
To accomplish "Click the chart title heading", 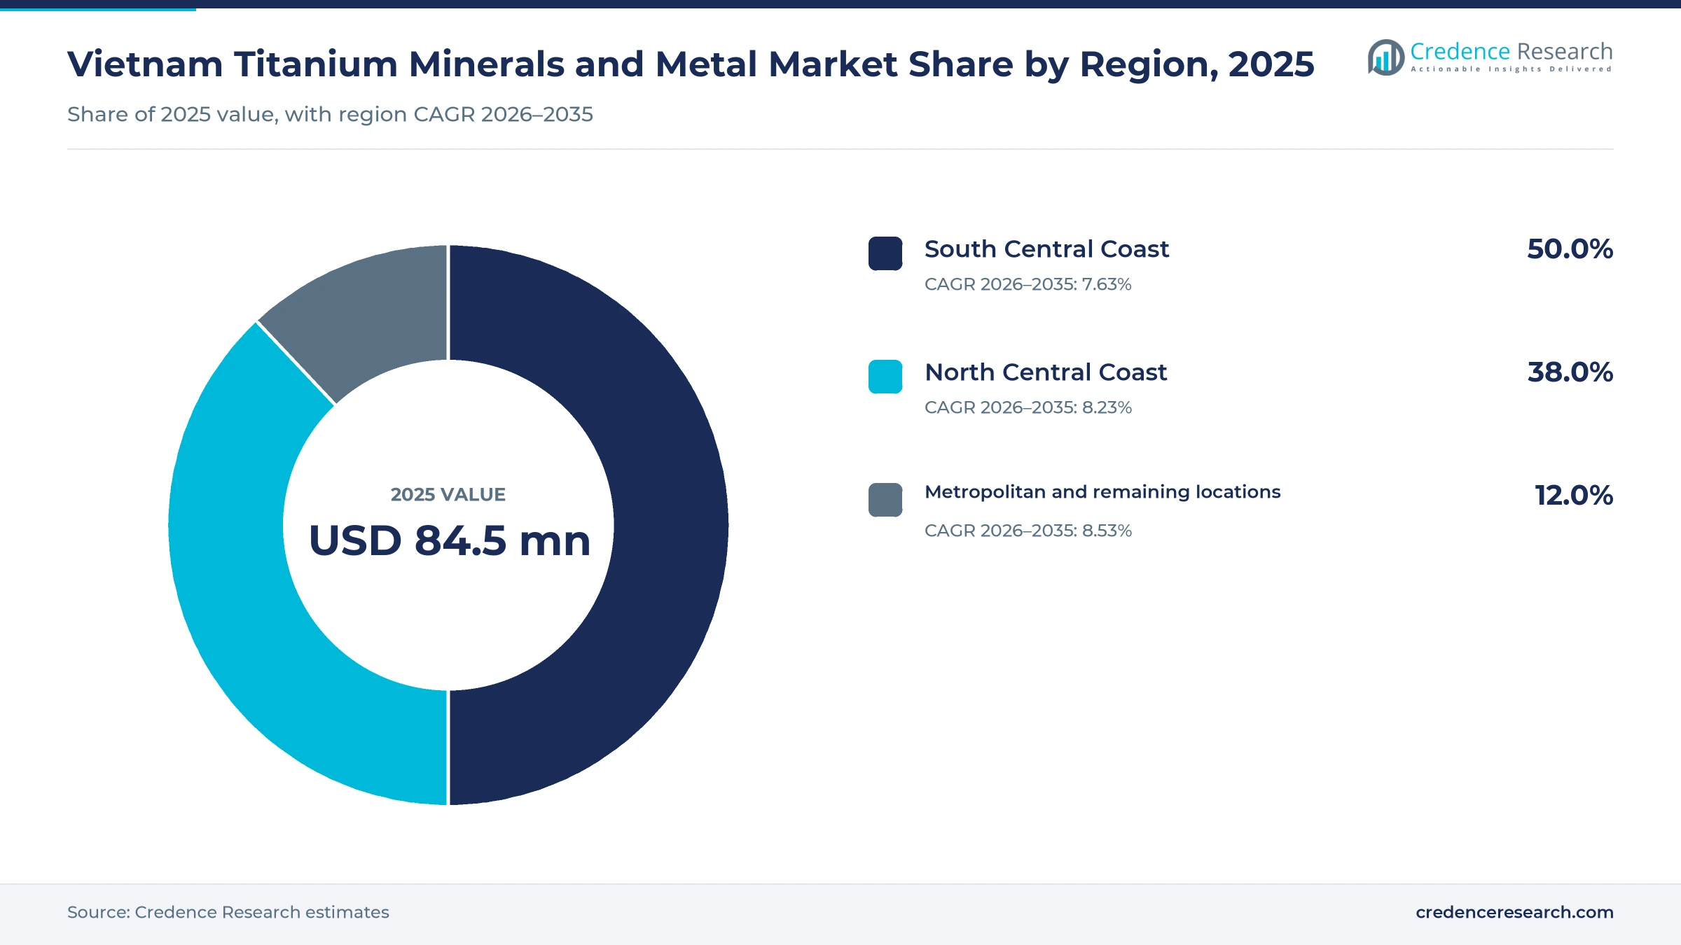I will point(691,64).
